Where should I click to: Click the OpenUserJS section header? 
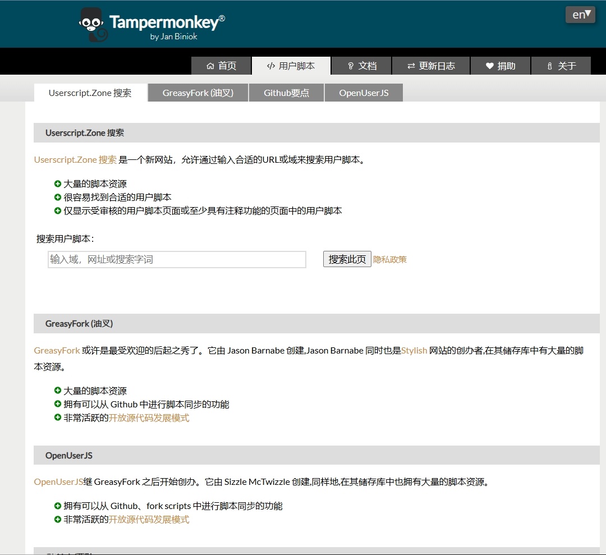316,455
